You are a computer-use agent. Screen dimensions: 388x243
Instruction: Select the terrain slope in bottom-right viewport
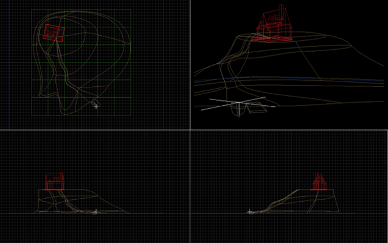280,200
